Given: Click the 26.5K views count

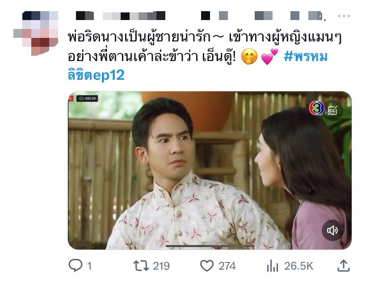Looking at the screenshot, I should [299, 266].
